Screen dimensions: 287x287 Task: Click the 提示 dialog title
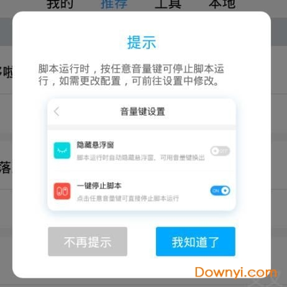tap(142, 42)
